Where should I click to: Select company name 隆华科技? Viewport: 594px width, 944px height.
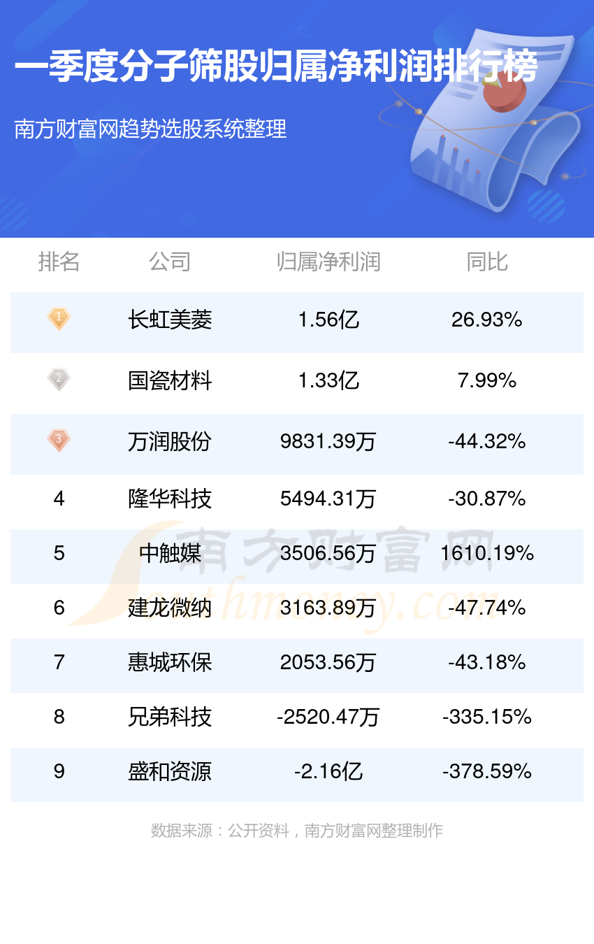coord(170,499)
